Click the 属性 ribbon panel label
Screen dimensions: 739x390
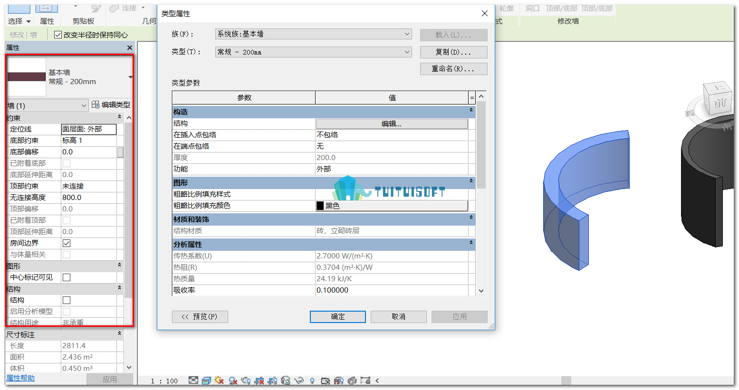point(47,21)
